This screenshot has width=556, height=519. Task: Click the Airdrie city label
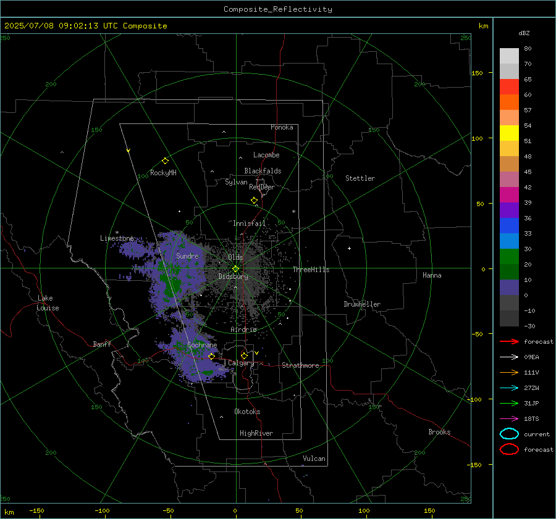click(243, 330)
